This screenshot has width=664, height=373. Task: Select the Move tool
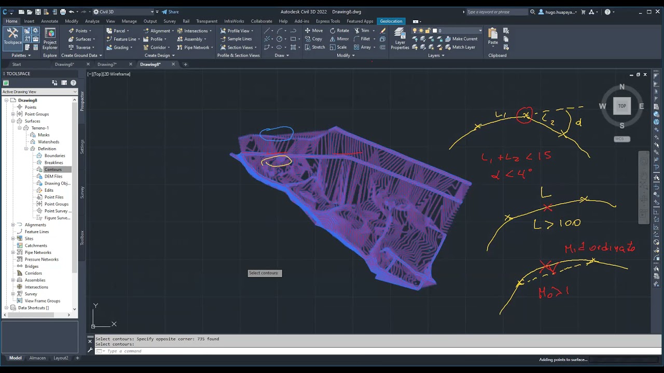point(314,31)
